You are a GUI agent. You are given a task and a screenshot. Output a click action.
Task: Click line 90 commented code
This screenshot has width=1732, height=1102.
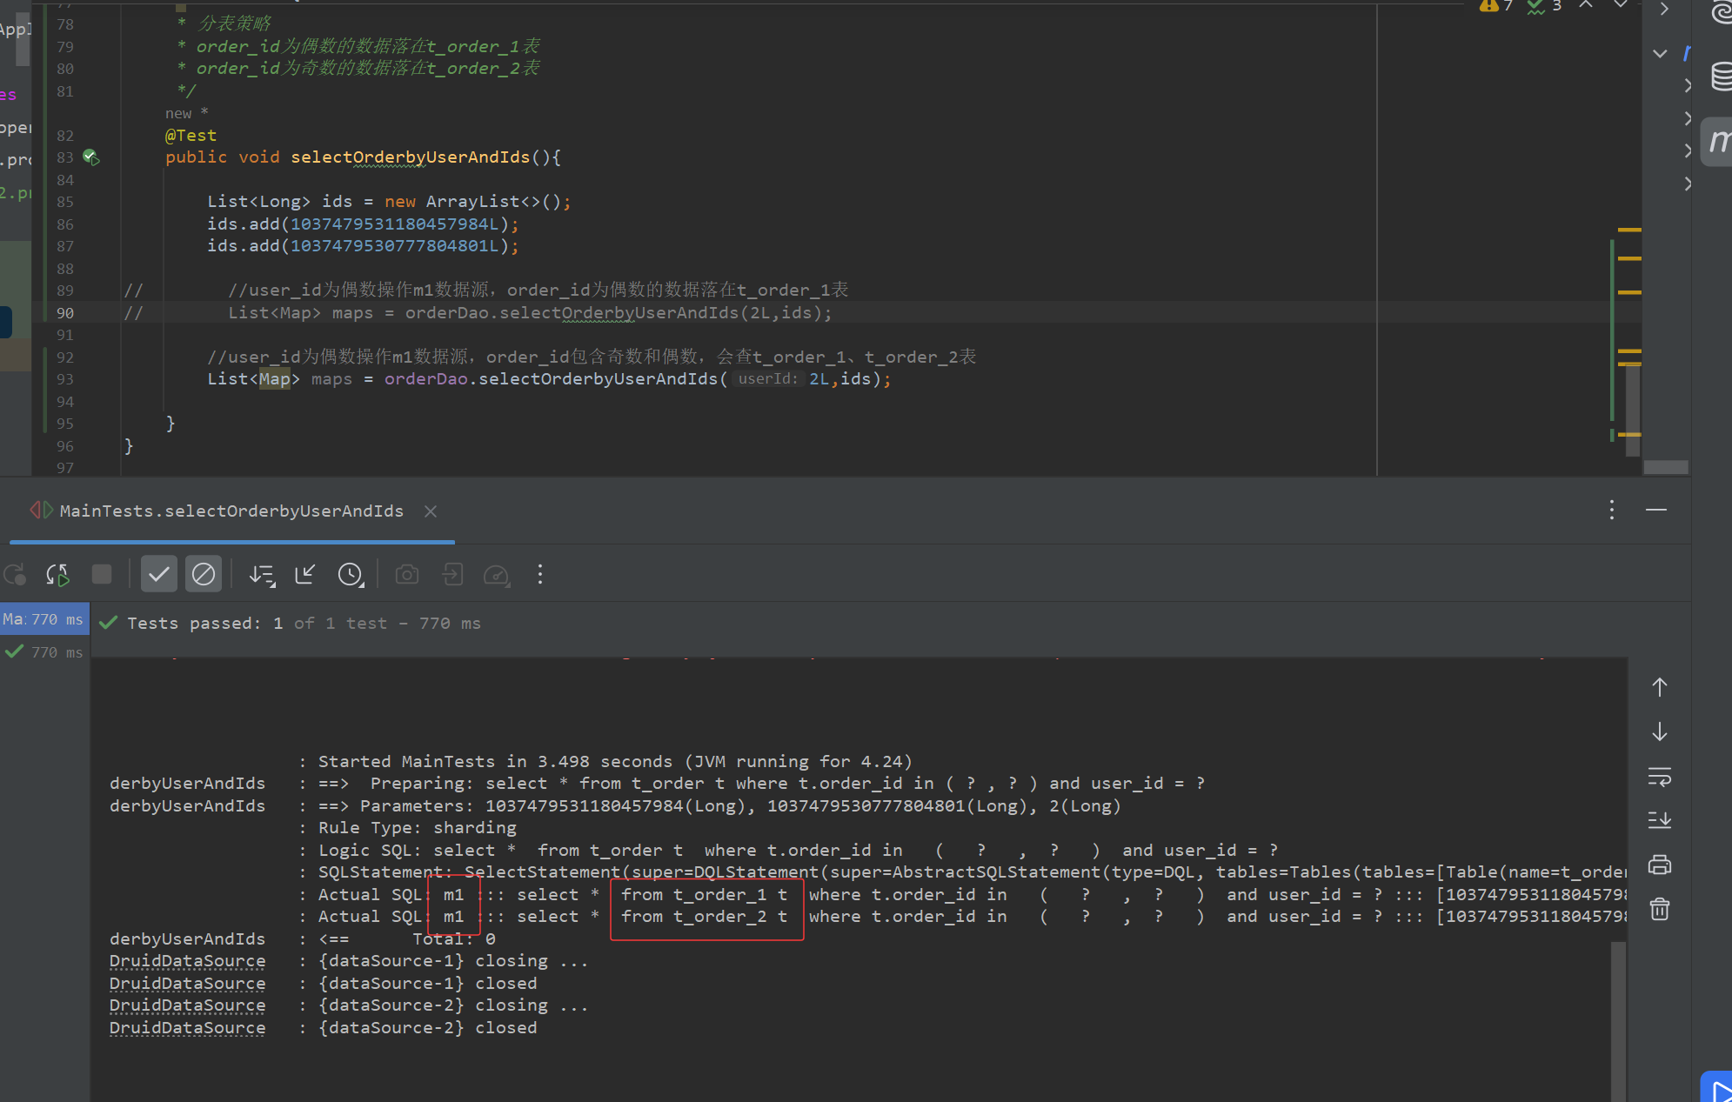(530, 313)
